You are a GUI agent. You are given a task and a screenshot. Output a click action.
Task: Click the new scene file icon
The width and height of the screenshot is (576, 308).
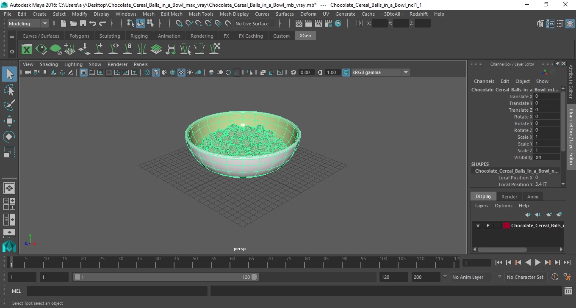[63, 24]
